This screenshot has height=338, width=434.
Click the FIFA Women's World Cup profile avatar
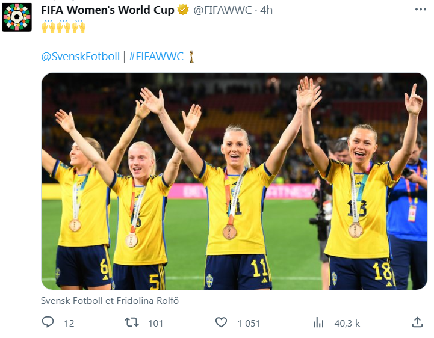pyautogui.click(x=17, y=16)
